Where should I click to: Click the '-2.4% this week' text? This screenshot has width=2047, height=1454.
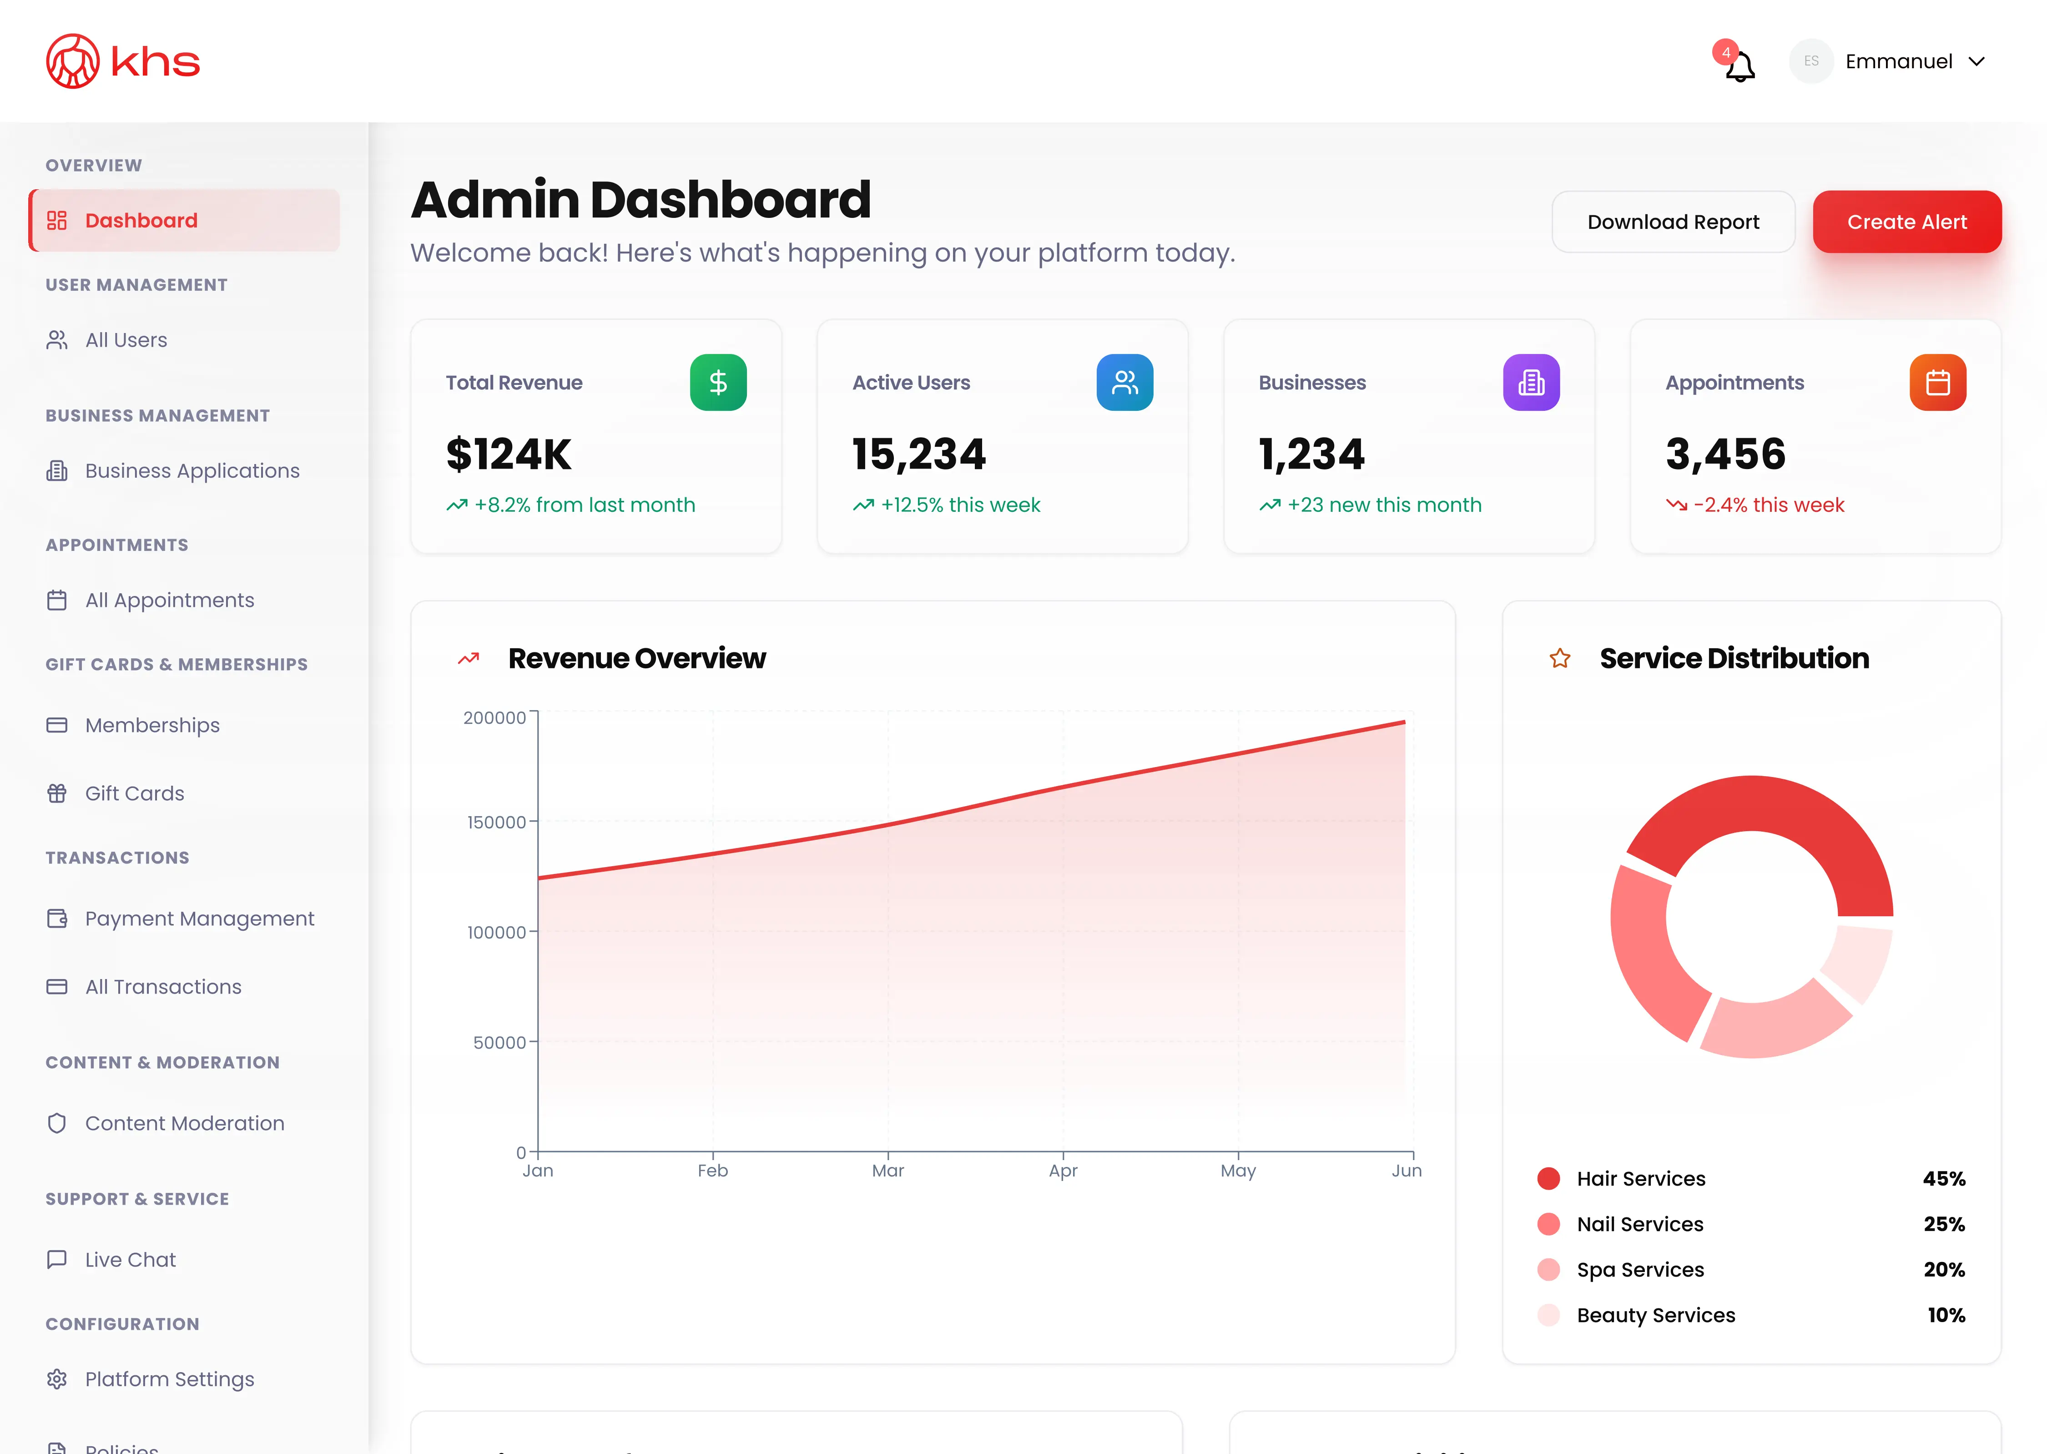(1769, 505)
